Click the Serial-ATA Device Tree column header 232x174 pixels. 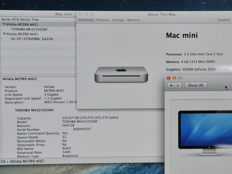point(20,19)
